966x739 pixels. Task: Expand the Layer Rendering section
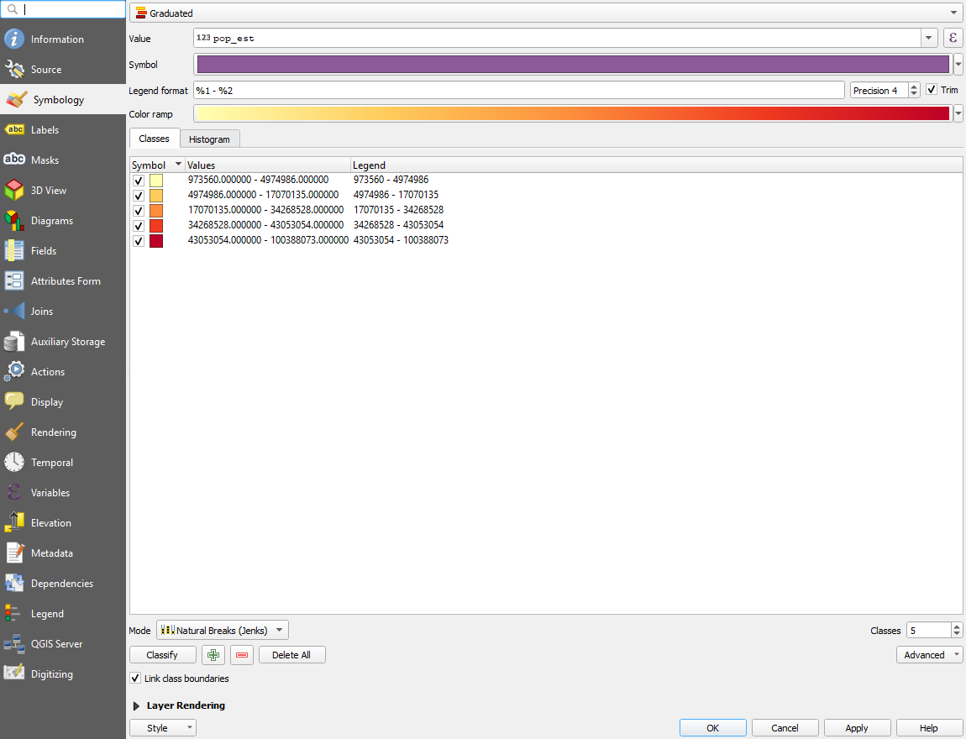coord(137,705)
